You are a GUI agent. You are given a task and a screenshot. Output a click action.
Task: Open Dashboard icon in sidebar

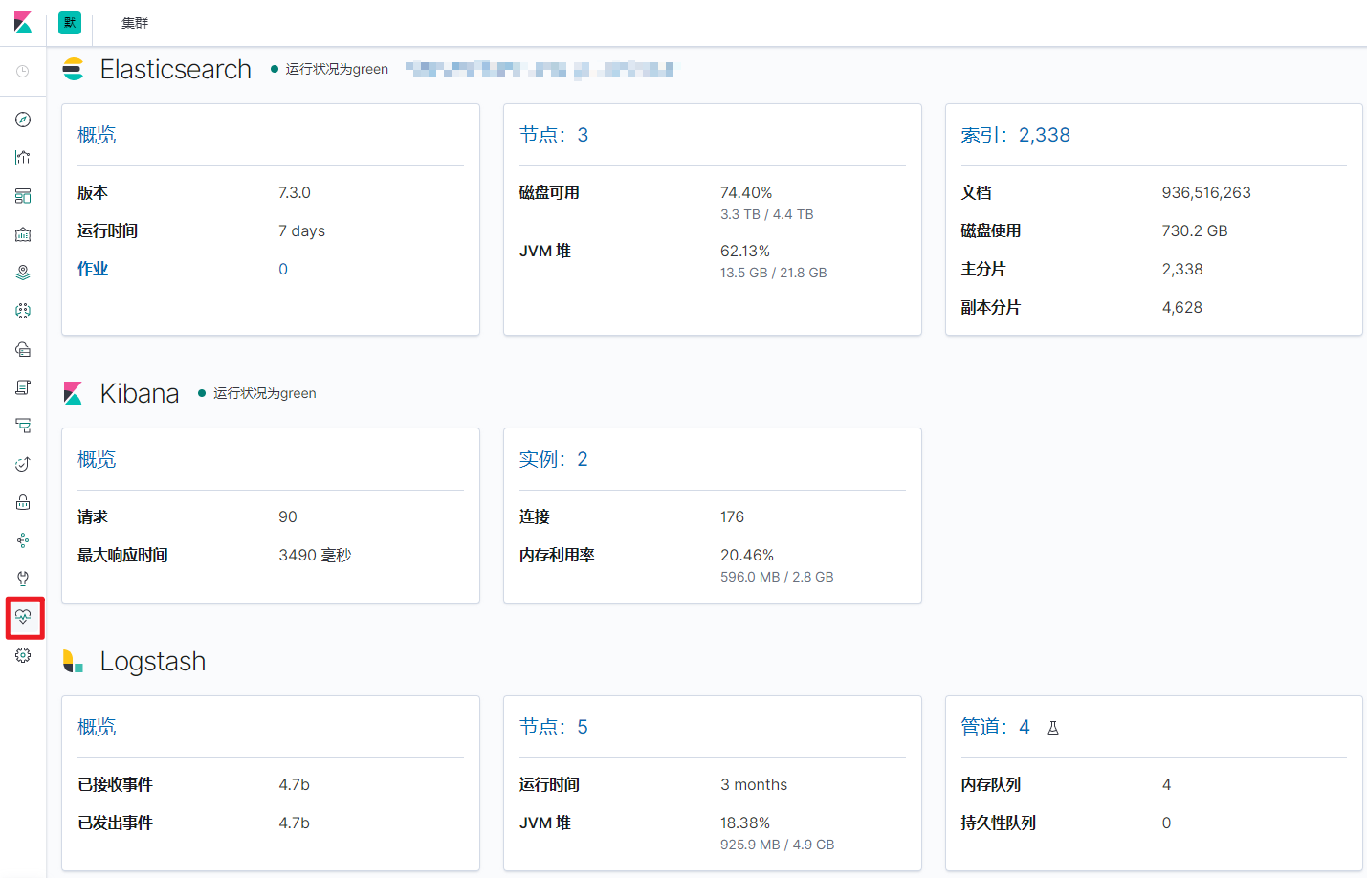pos(23,196)
